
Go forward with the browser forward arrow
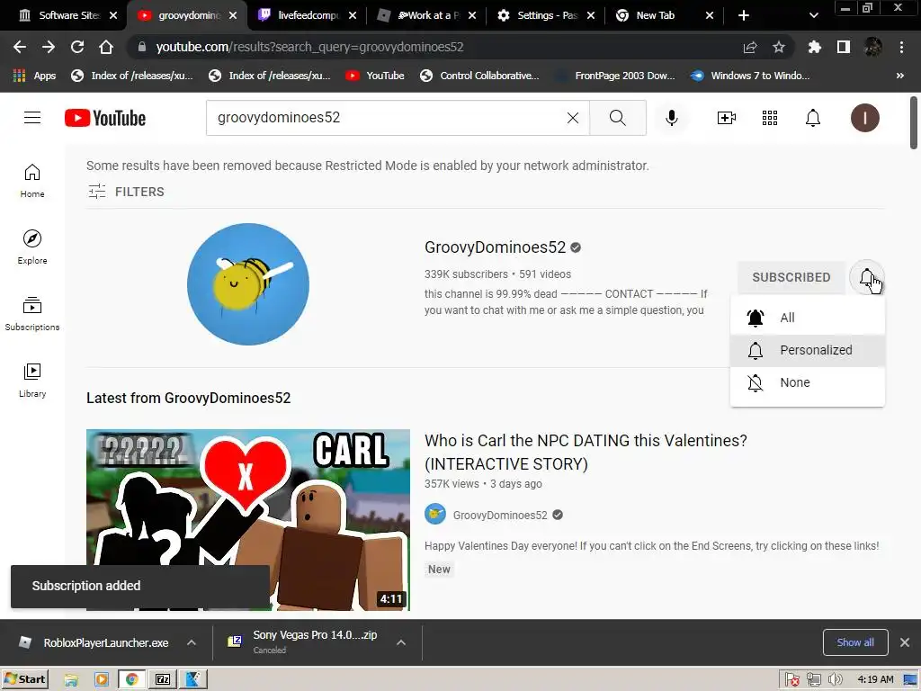[49, 47]
